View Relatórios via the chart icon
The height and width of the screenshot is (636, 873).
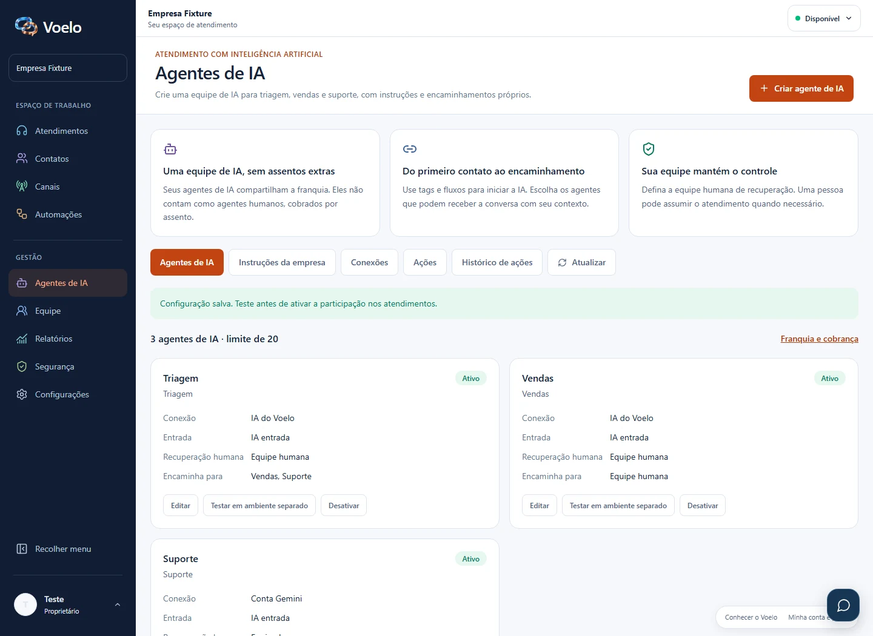coord(22,339)
